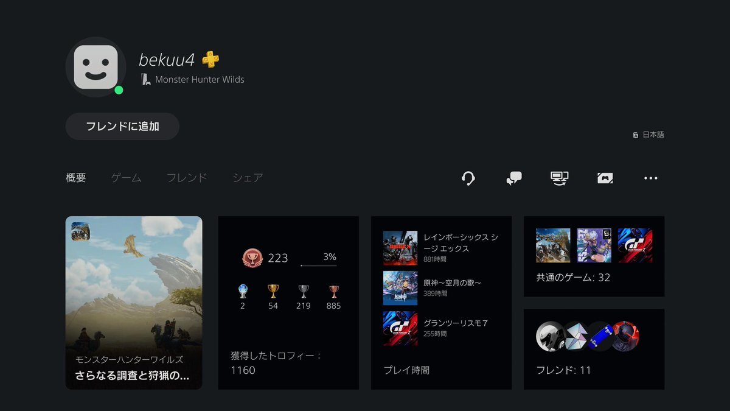The width and height of the screenshot is (730, 411).
Task: Start Share Play with the controller icon
Action: (605, 178)
